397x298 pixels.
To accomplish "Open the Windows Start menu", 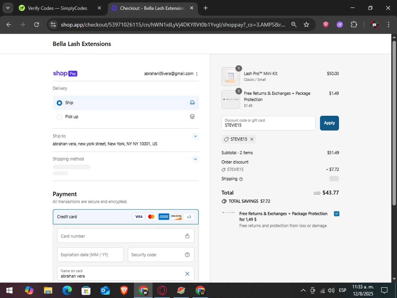I will point(9,291).
